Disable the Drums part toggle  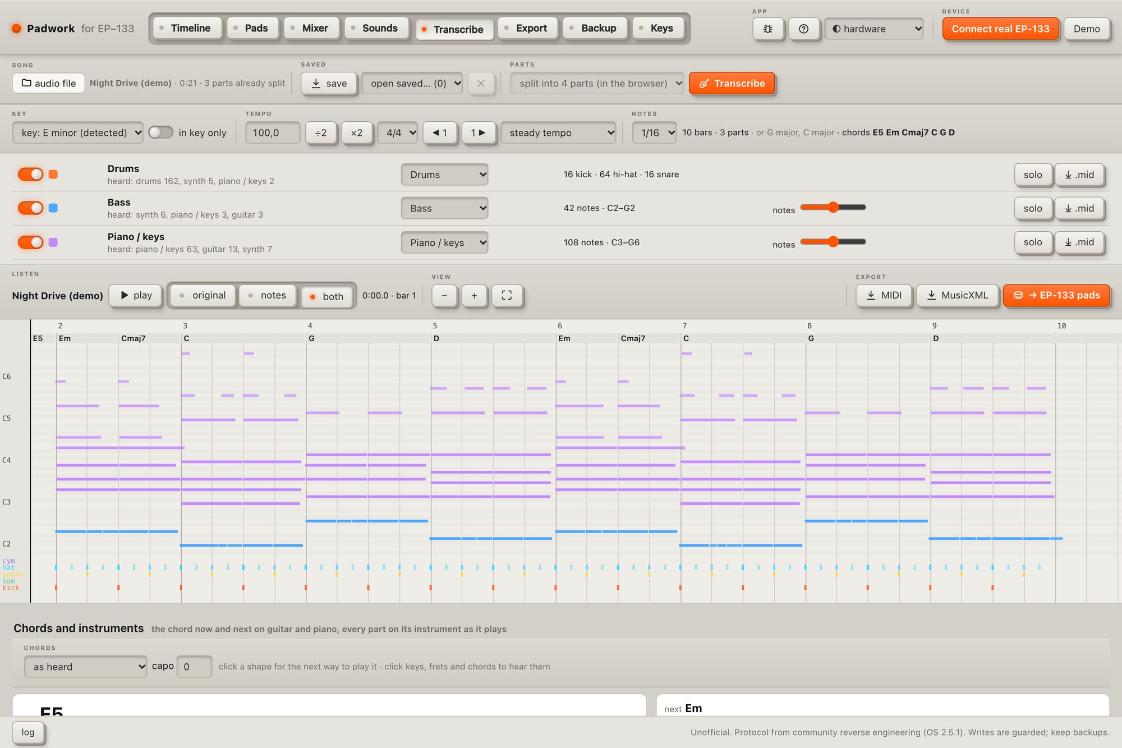pos(30,175)
